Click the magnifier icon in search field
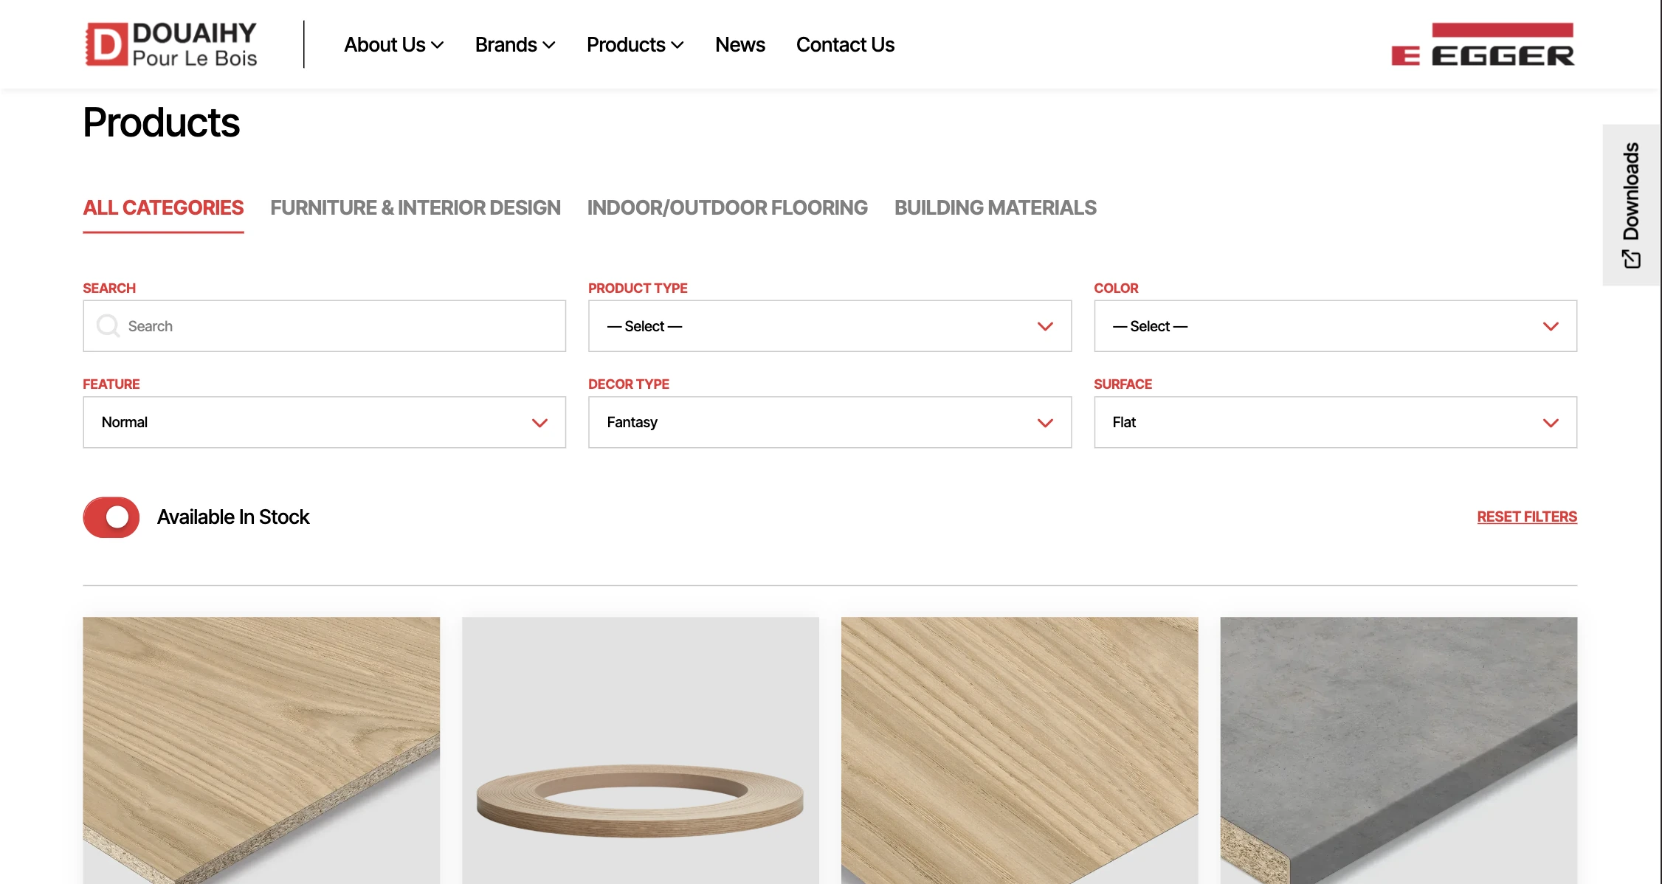This screenshot has width=1662, height=884. tap(108, 325)
